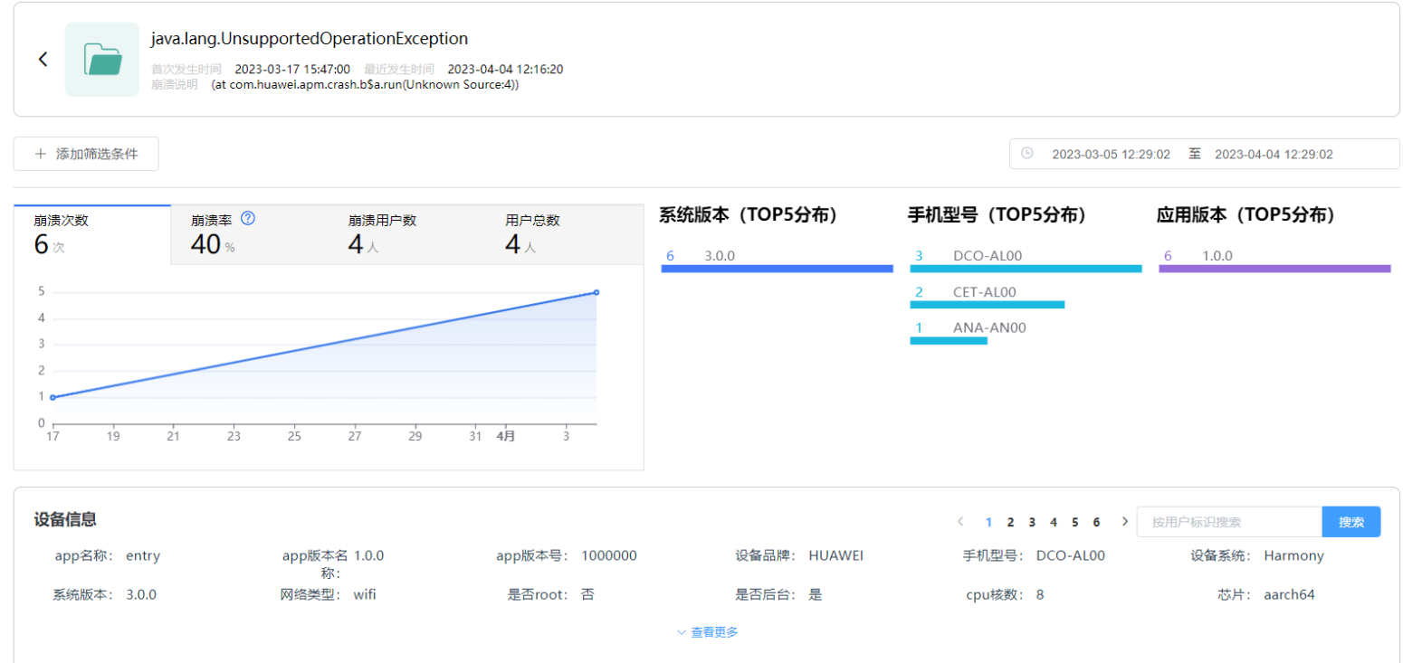This screenshot has height=663, width=1403.
Task: Add a filter condition with 添加筛选条件
Action: [86, 154]
